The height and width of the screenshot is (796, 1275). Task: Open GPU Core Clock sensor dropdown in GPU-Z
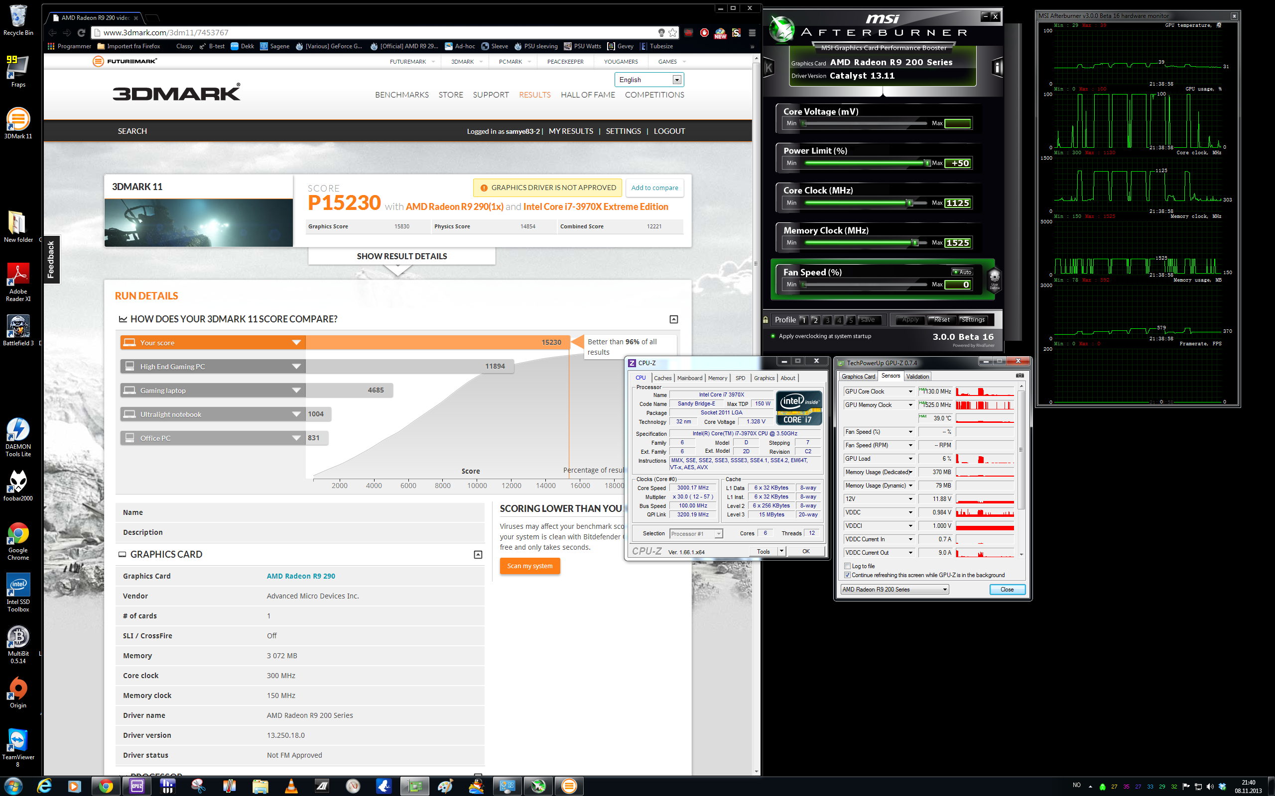pyautogui.click(x=910, y=391)
